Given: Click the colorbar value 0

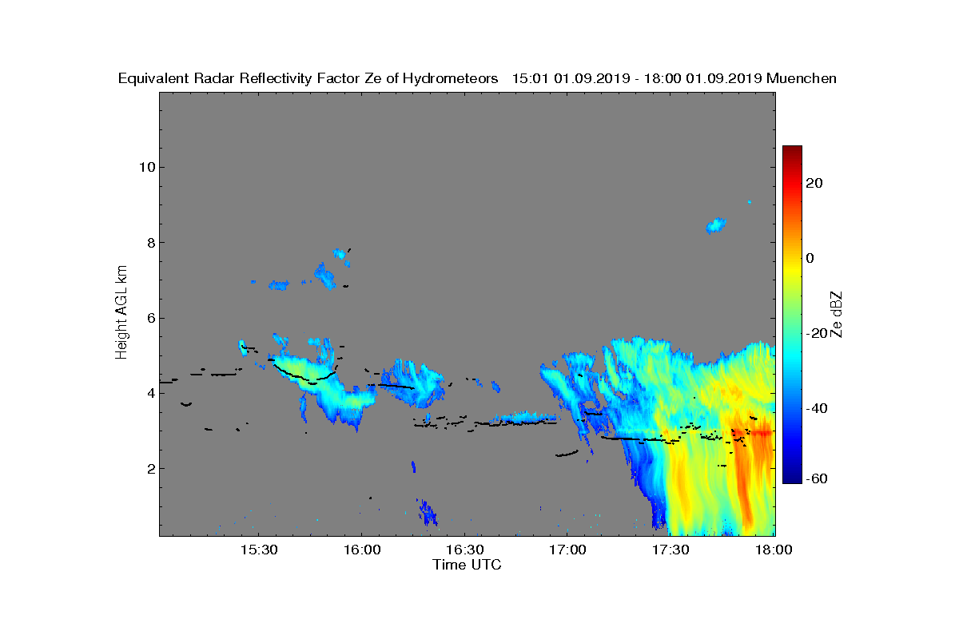Looking at the screenshot, I should click(x=810, y=258).
